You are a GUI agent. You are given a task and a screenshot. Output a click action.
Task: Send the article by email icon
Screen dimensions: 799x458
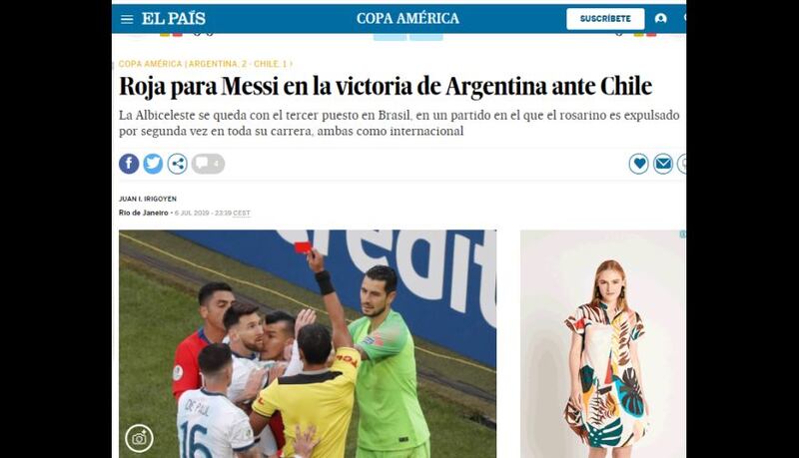coord(663,164)
